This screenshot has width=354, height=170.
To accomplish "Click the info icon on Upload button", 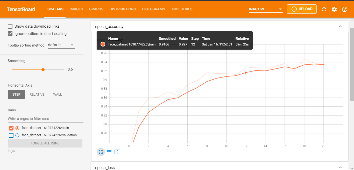I will pos(294,9).
